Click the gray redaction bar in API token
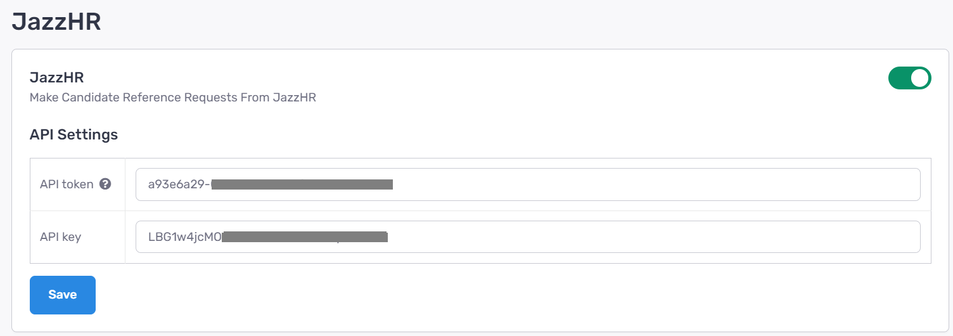The height and width of the screenshot is (336, 953). [x=302, y=184]
